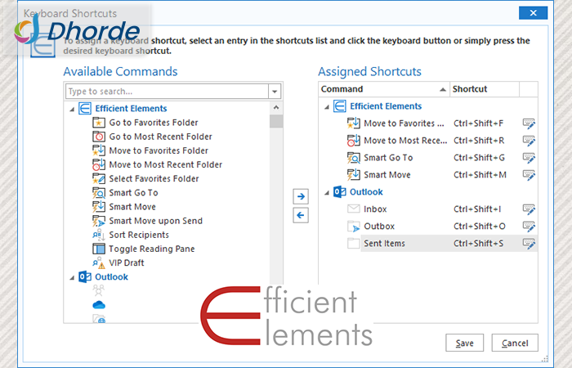Click the Move to Most Recent Folder icon in Available Commands
The width and height of the screenshot is (572, 368).
[99, 164]
